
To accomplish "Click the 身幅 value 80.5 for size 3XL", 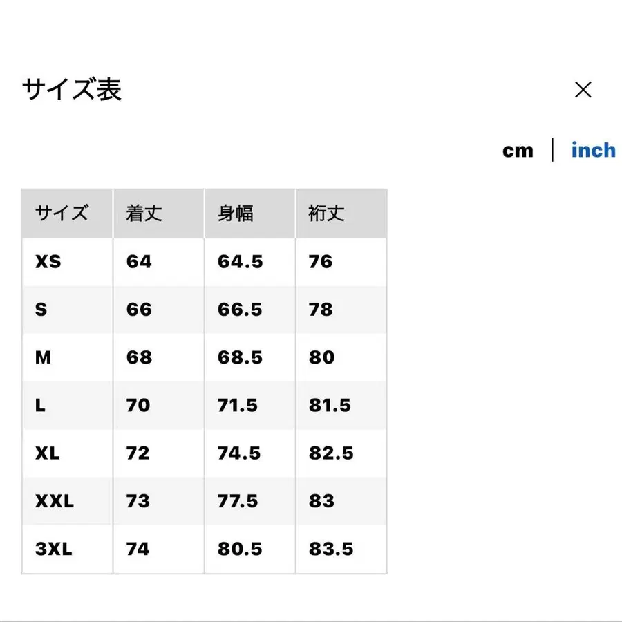I will click(x=241, y=549).
